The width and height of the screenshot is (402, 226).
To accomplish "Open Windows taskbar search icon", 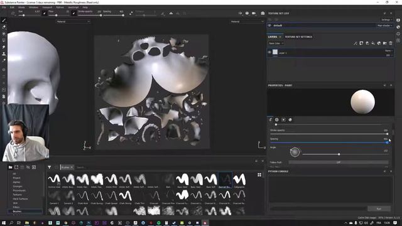I will tap(11, 223).
